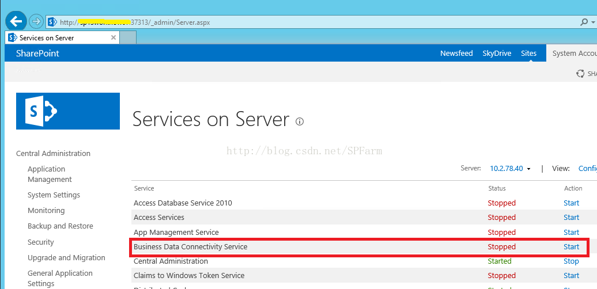Click Stopped status of Access Database Service 2010
597x289 pixels.
click(x=501, y=203)
